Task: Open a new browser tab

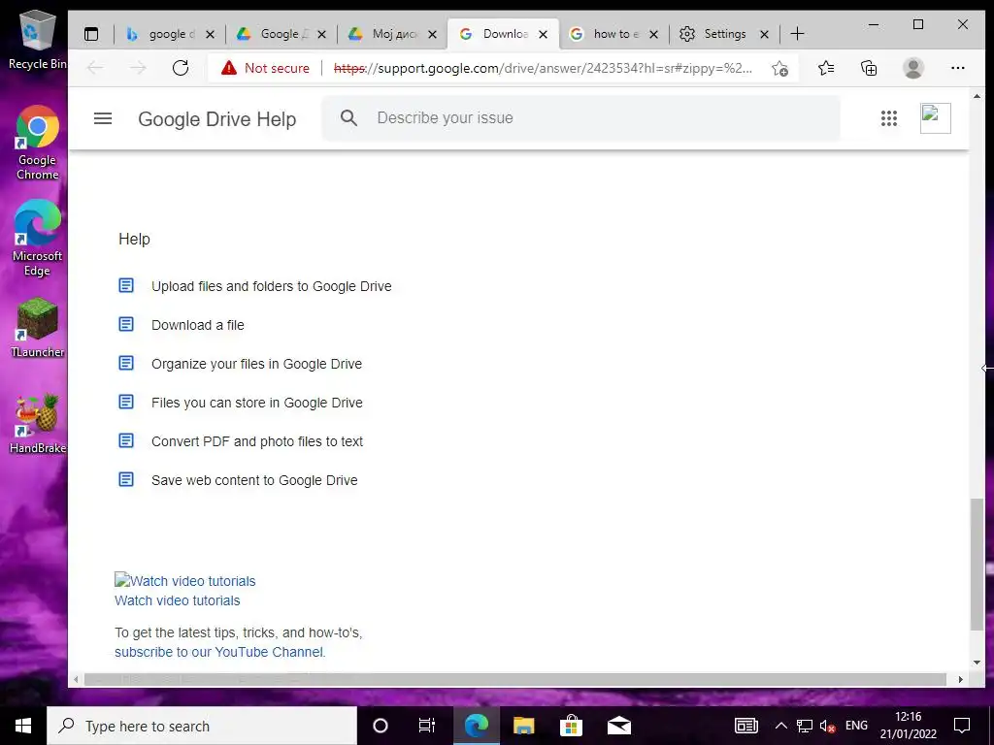Action: (x=798, y=34)
